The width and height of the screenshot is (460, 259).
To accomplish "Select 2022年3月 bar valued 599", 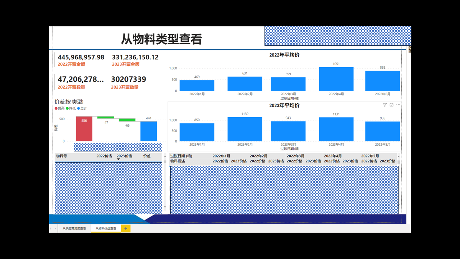I will coord(288,84).
